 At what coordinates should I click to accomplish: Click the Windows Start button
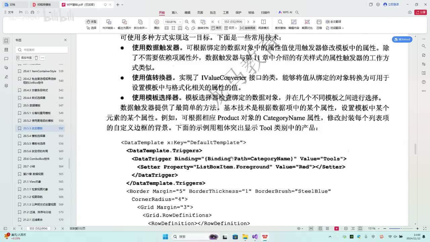pyautogui.click(x=166, y=237)
